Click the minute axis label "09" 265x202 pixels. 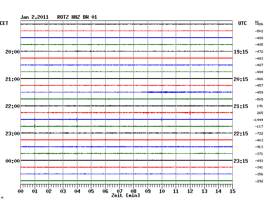tap(148, 191)
